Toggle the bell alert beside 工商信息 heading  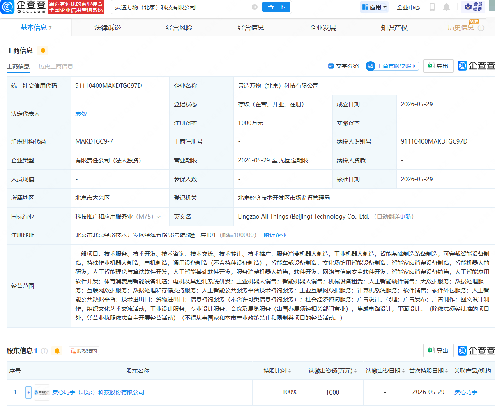pyautogui.click(x=43, y=50)
